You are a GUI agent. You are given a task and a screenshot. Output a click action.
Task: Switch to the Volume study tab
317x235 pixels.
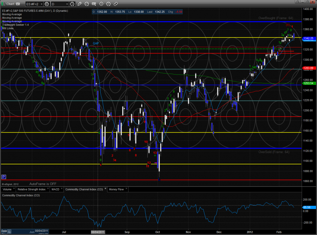pyautogui.click(x=7, y=189)
